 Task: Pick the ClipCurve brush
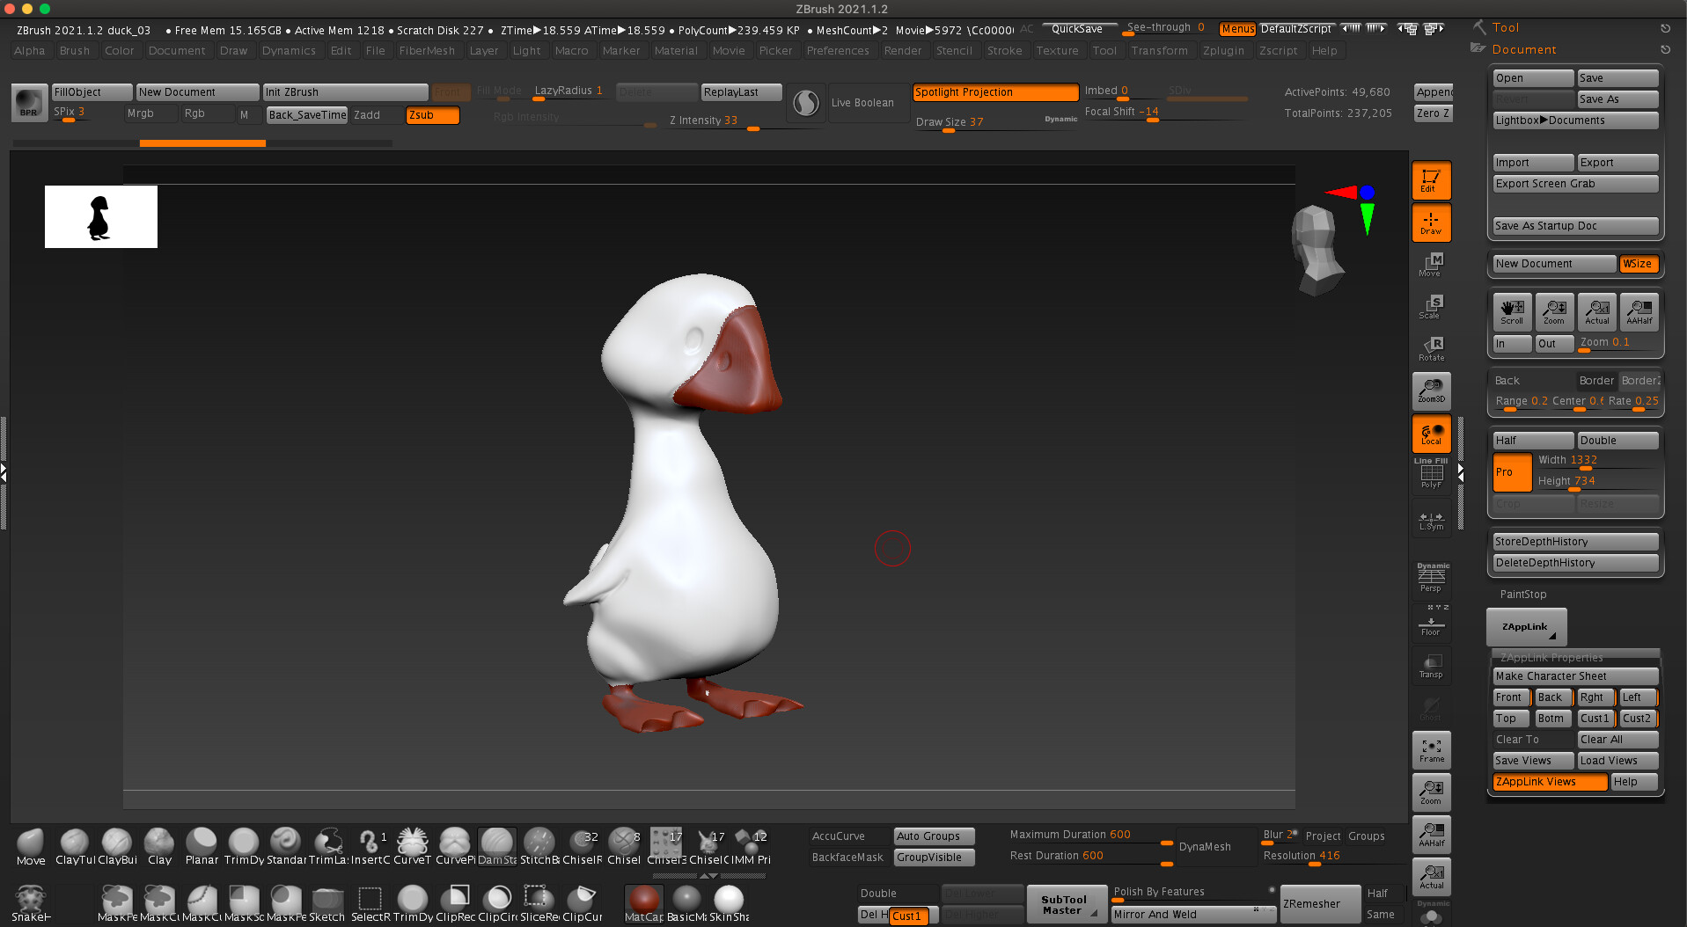[582, 899]
